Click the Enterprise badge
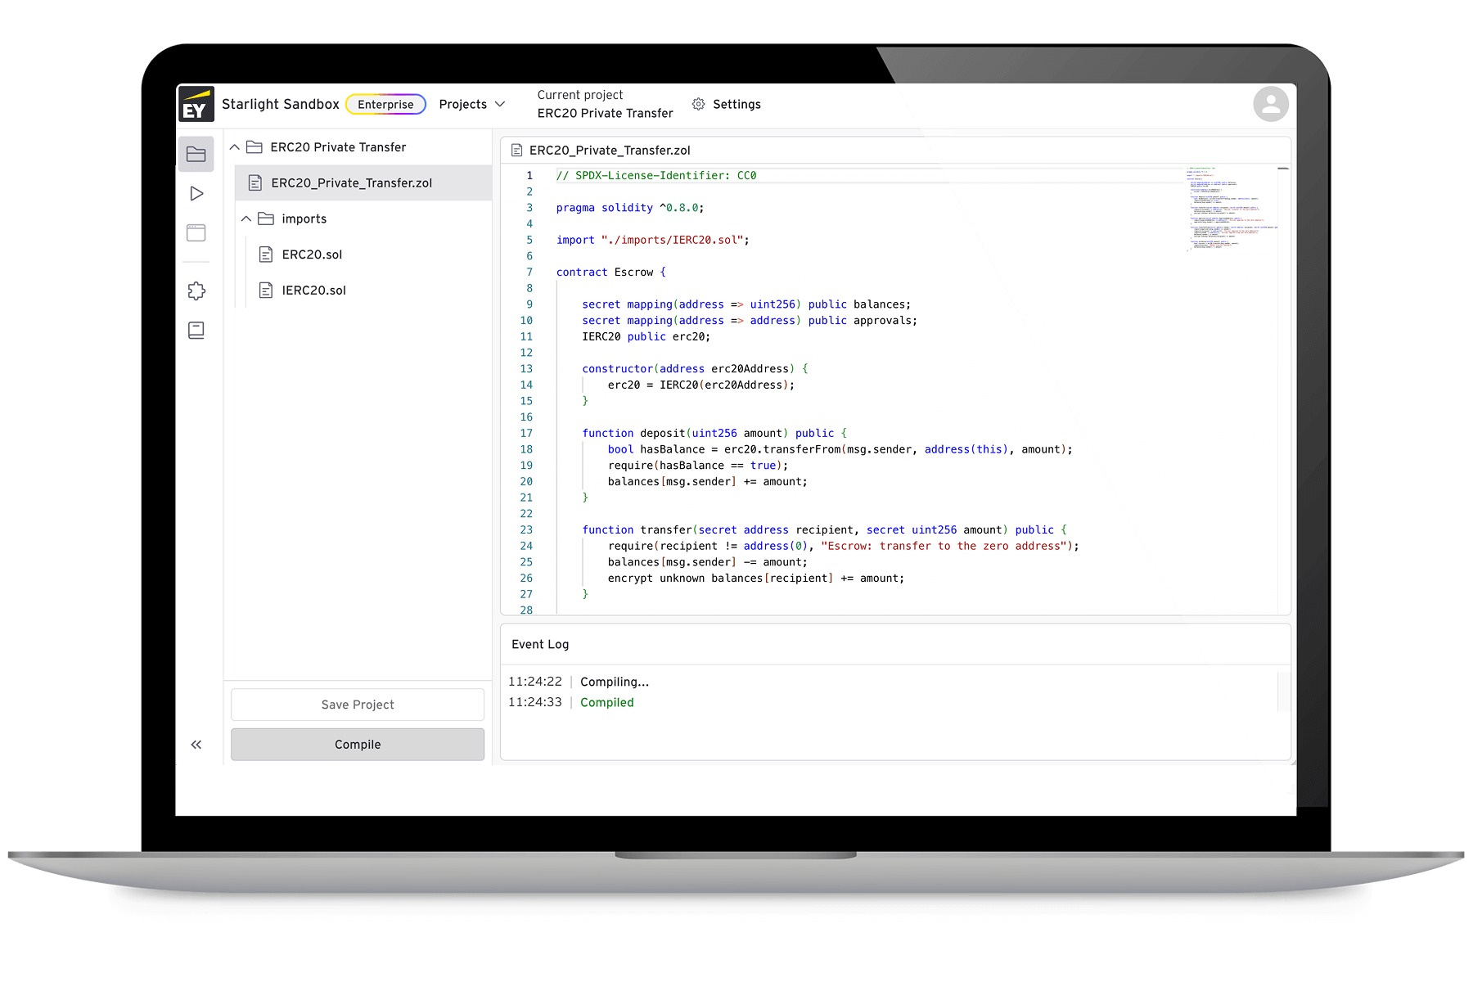 pyautogui.click(x=385, y=105)
